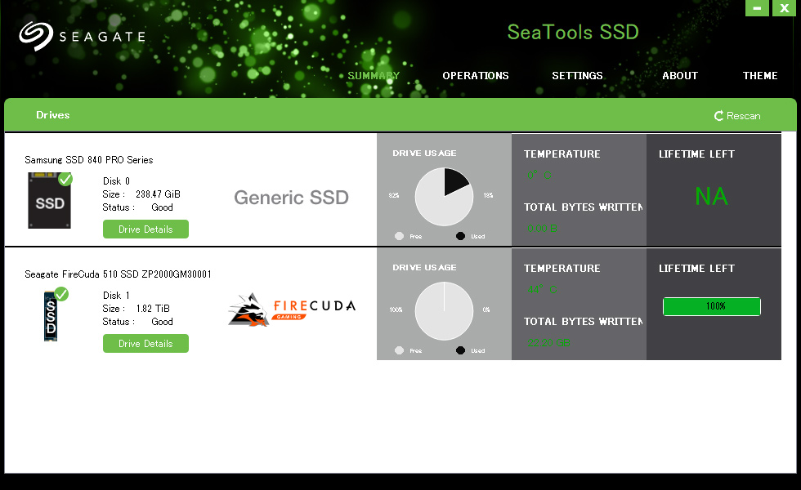
Task: Click Disk 1 Total Bytes Written heading
Action: [583, 321]
